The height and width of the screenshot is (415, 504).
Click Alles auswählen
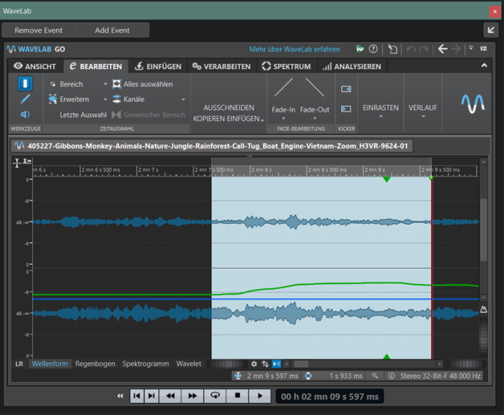143,84
